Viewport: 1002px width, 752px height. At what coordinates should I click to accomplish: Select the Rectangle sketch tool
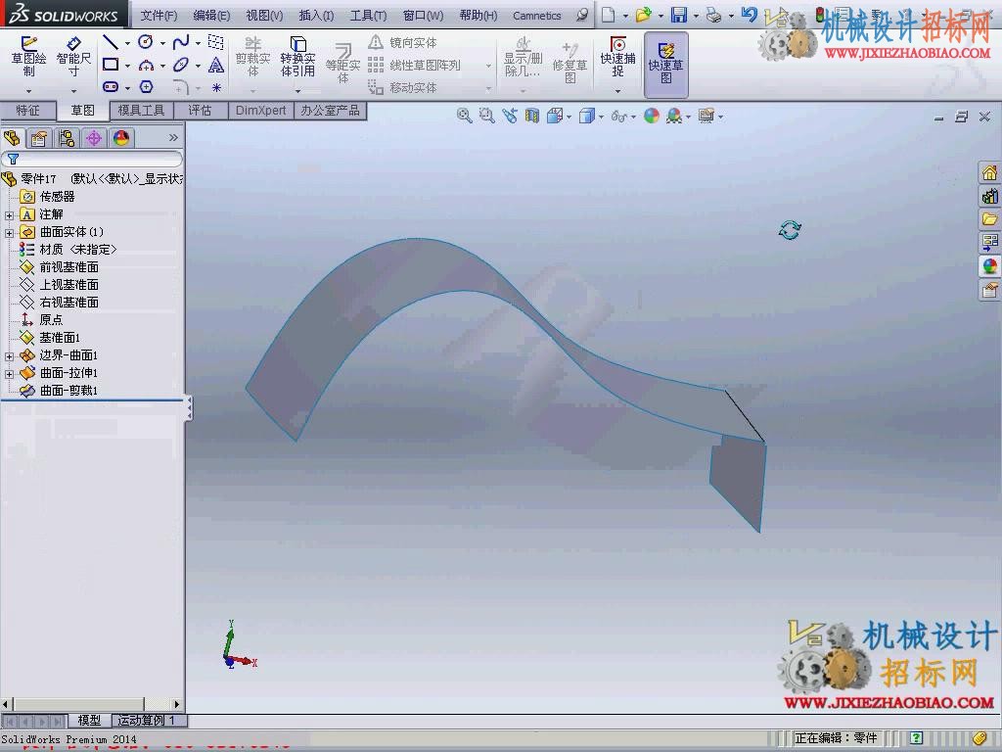111,65
